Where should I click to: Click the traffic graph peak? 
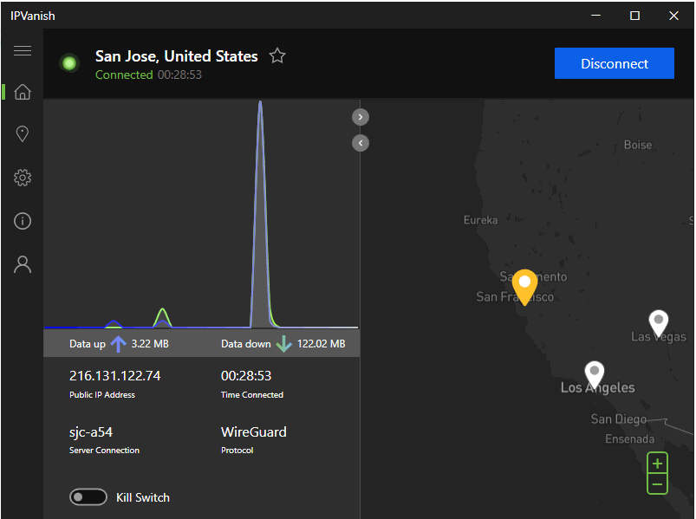point(261,104)
